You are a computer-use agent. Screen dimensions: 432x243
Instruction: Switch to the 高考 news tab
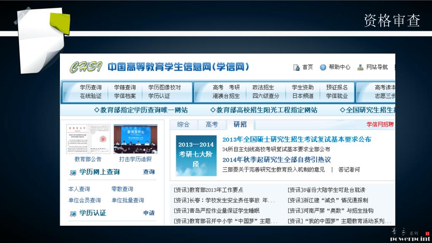[212, 124]
